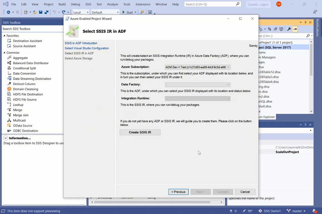The height and width of the screenshot is (214, 322).
Task: Click the Visual Studio search box
Action: (212, 4)
